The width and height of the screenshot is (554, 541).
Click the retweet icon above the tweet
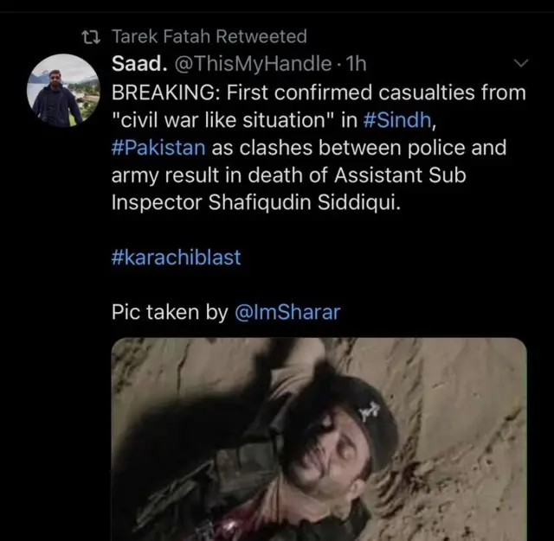(x=89, y=36)
